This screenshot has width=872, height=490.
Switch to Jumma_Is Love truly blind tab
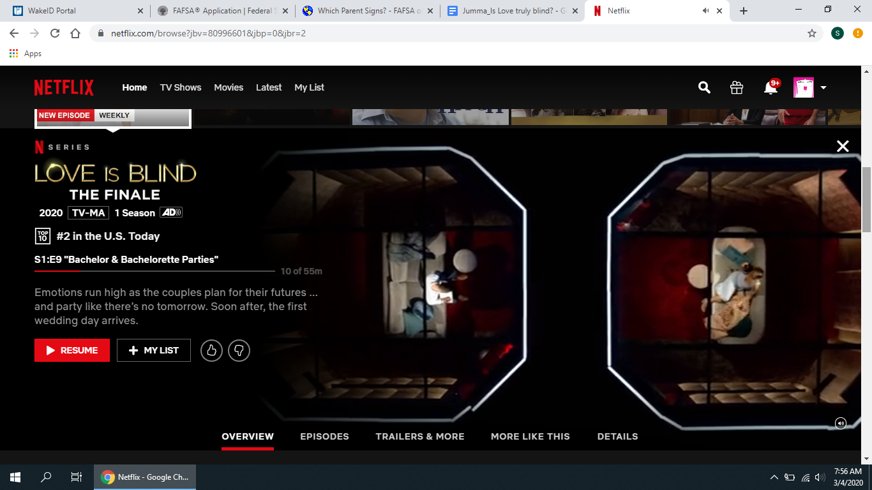pos(514,11)
